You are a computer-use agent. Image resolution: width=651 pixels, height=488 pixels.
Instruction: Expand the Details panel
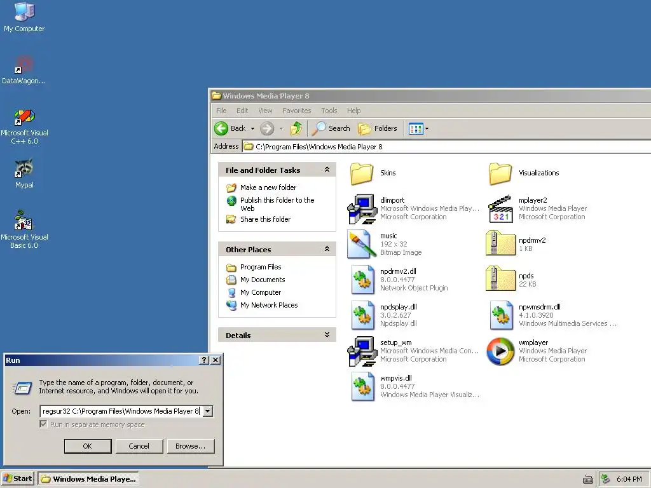coord(327,335)
